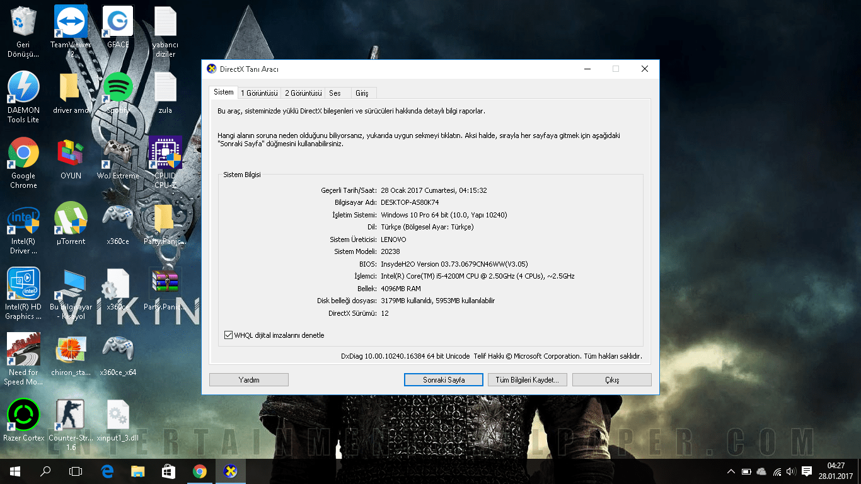This screenshot has height=484, width=861.
Task: Open Task View from the taskbar
Action: click(76, 471)
